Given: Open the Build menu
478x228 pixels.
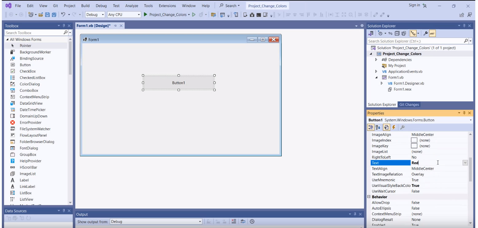Looking at the screenshot, I should point(85,6).
